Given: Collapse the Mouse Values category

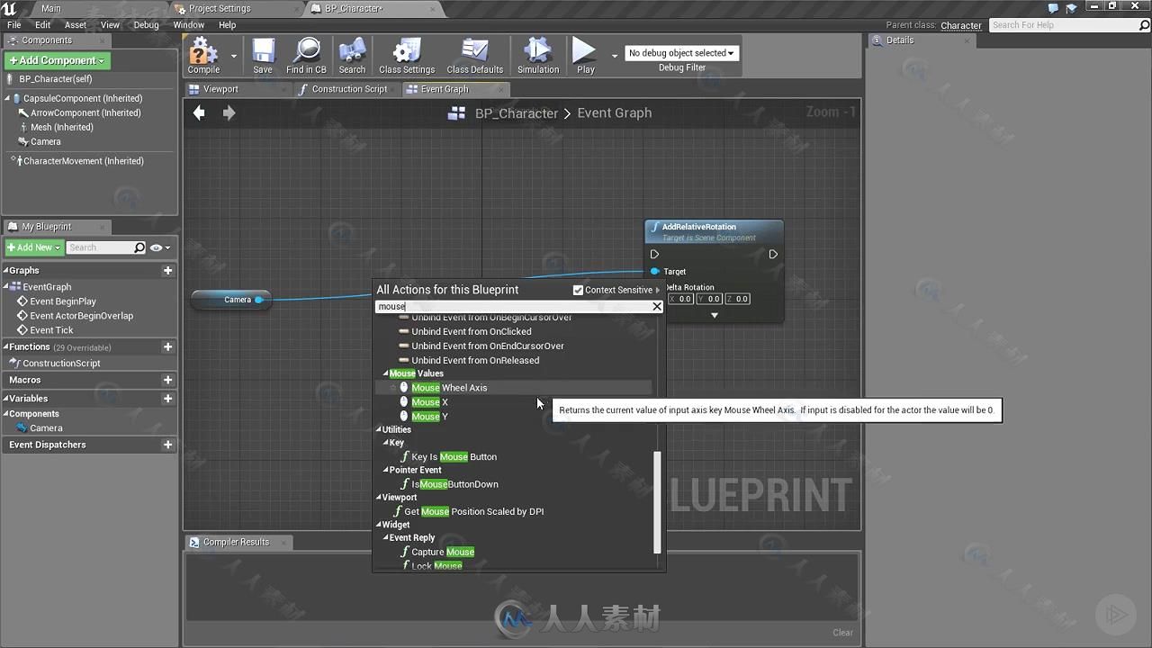Looking at the screenshot, I should click(x=386, y=373).
